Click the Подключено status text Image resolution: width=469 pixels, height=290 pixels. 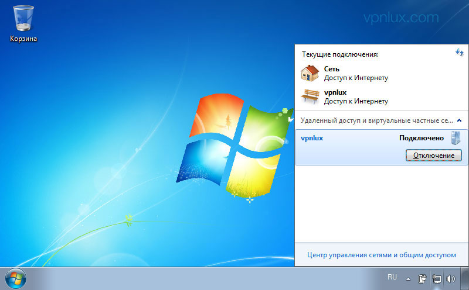coord(422,138)
